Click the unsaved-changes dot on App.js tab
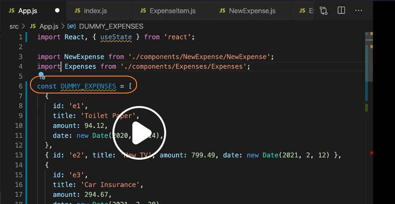395x204 pixels. [x=57, y=11]
